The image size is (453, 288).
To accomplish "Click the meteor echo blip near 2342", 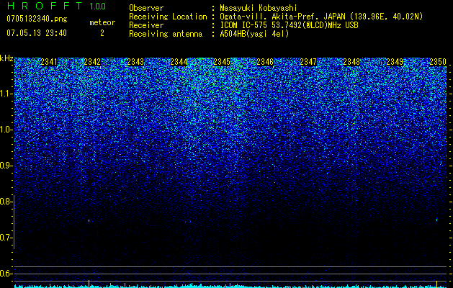I will click(x=89, y=220).
